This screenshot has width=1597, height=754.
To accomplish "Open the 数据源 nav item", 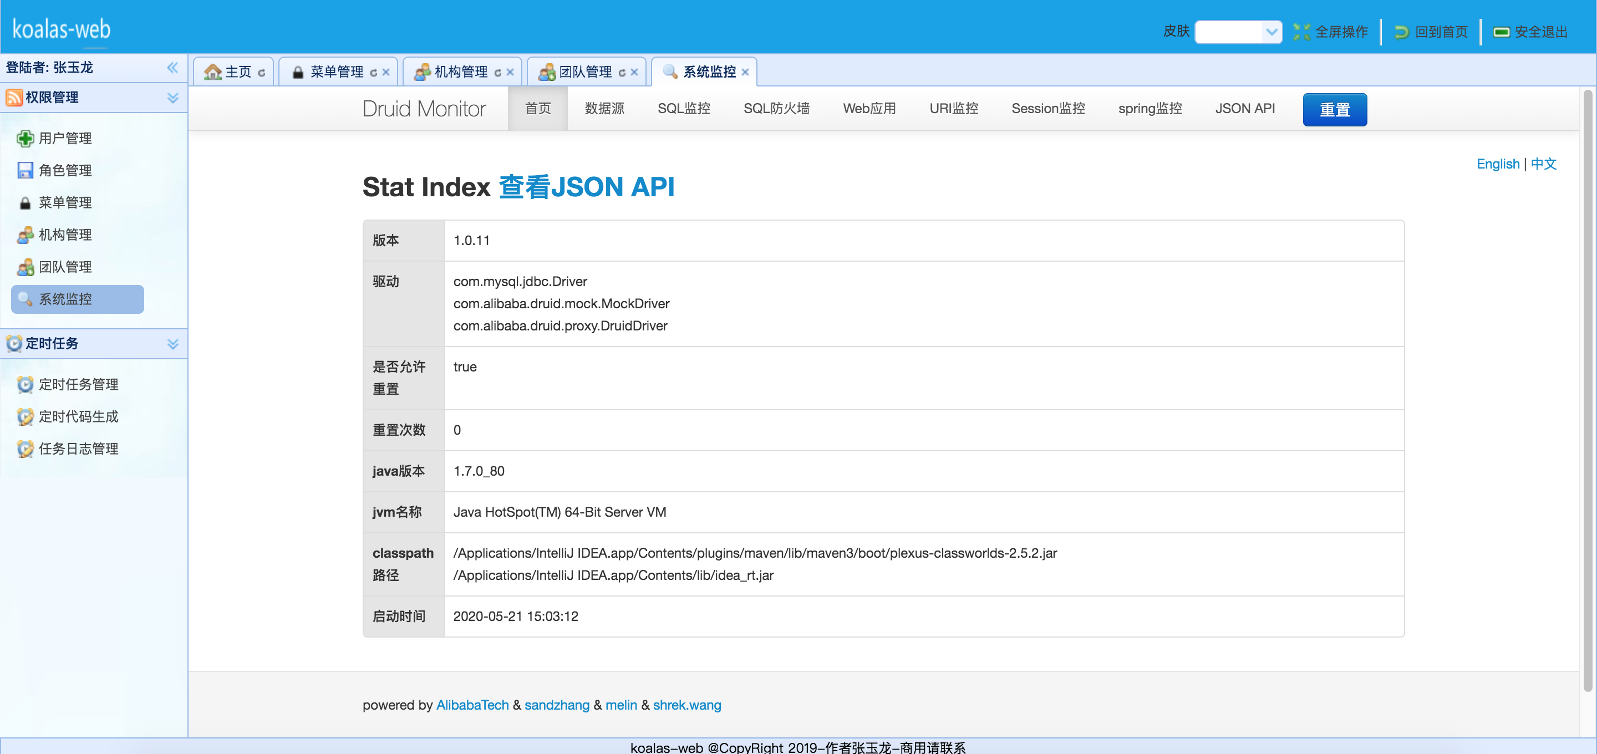I will coord(604,109).
